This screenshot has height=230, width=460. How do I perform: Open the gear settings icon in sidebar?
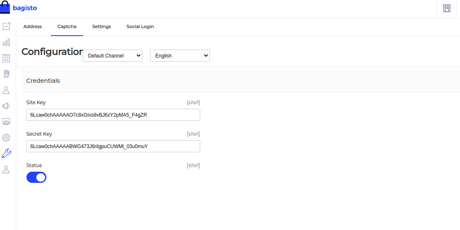[6, 137]
